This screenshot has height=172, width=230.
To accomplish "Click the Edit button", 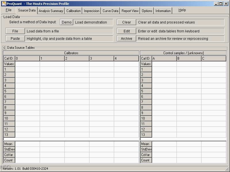I will pyautogui.click(x=126, y=31).
